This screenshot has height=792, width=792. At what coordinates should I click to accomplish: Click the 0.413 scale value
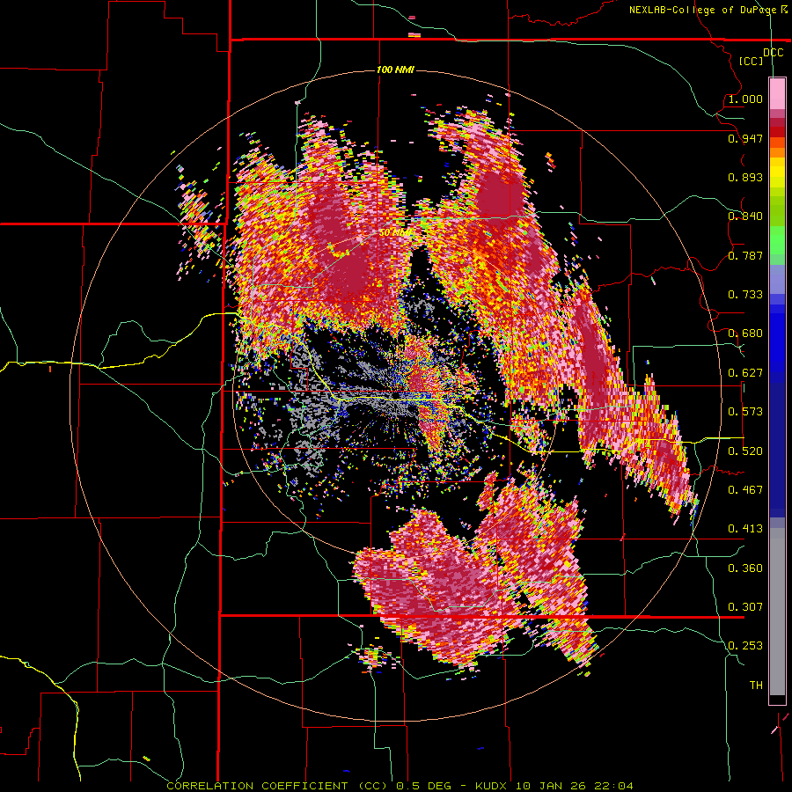(745, 529)
